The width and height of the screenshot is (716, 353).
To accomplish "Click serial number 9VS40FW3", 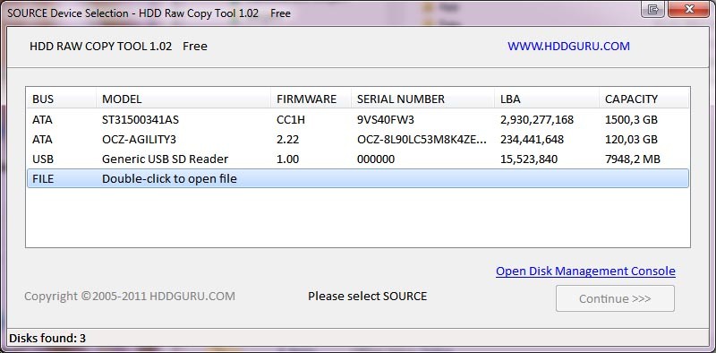I will coord(386,120).
